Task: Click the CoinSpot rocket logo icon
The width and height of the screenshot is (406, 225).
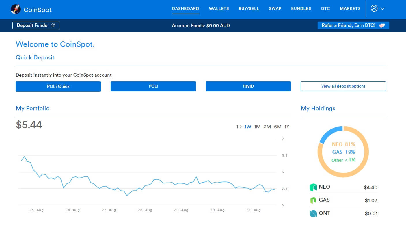Action: click(x=16, y=9)
